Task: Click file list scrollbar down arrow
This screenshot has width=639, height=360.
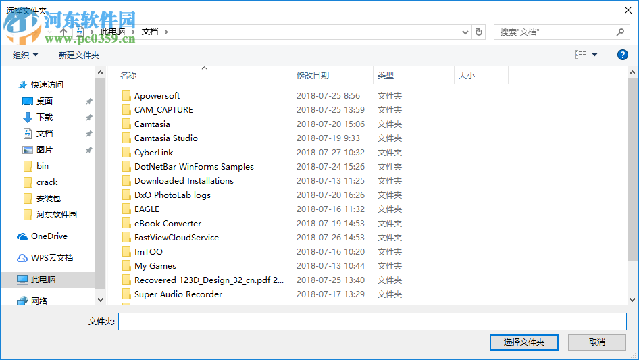Action: [632, 300]
